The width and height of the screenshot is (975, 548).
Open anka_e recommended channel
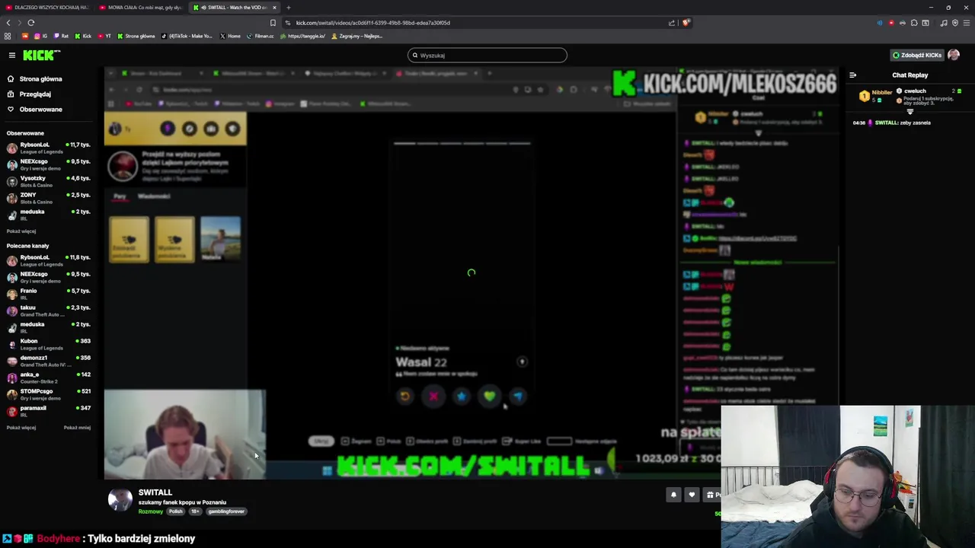coord(48,378)
